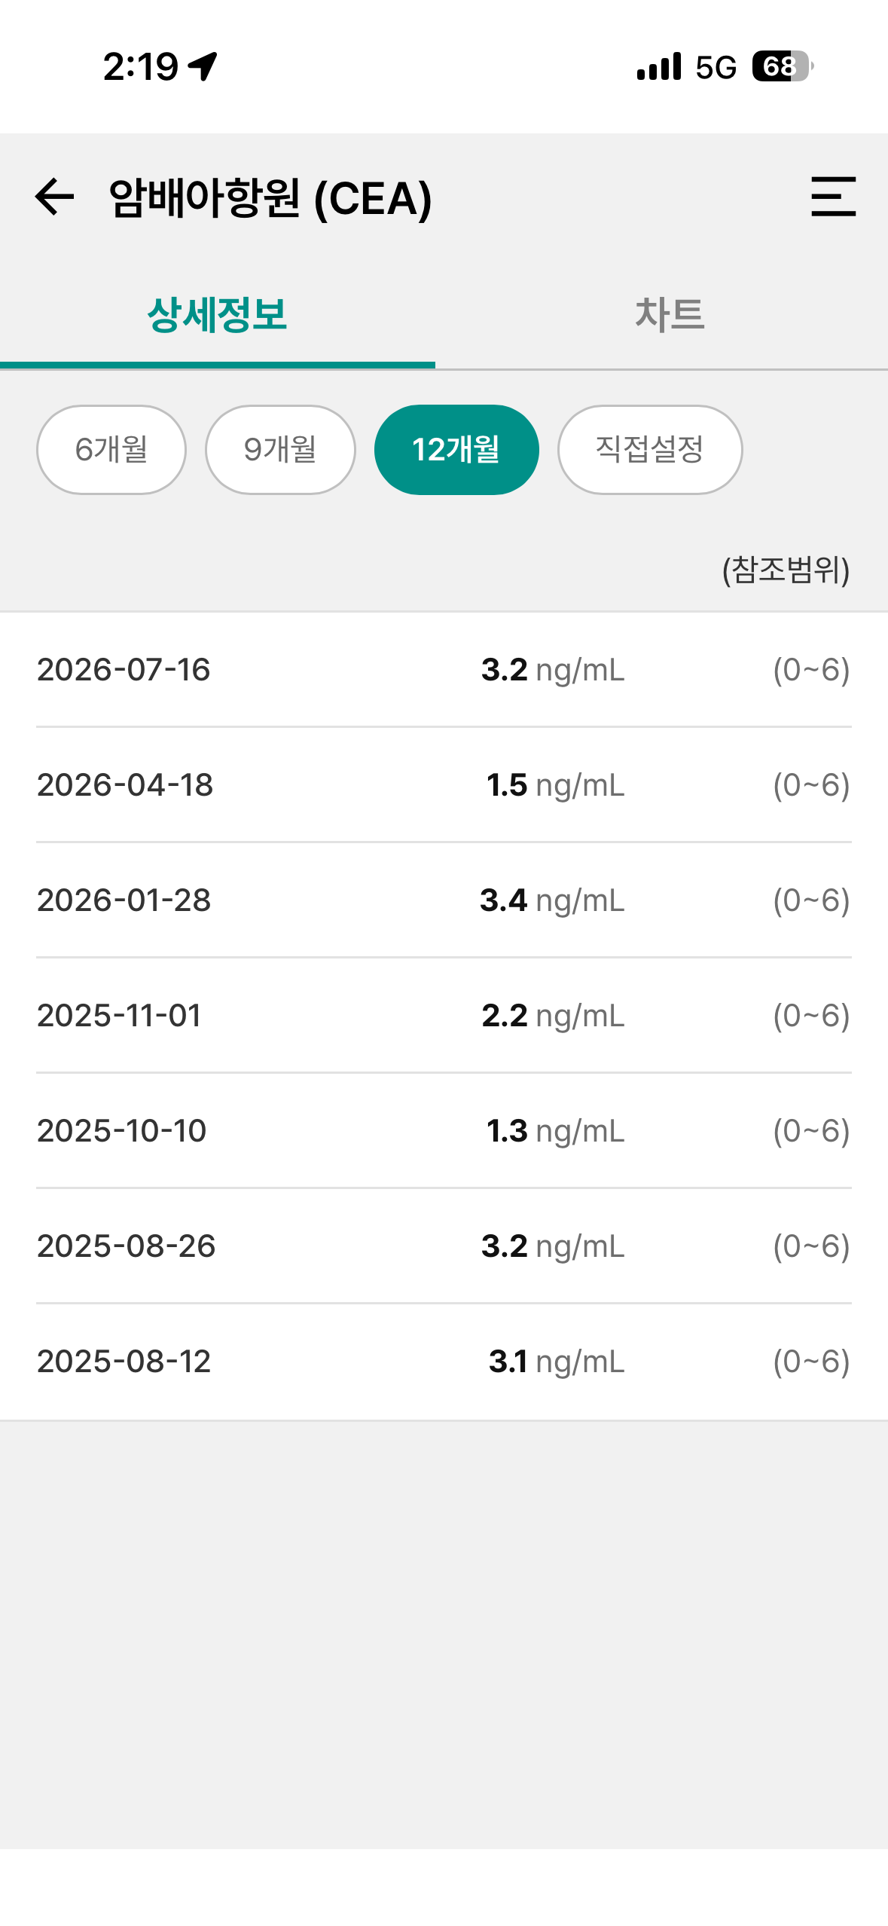Open the hamburger menu icon
Screen dimensions: 888x1926
coord(833,197)
